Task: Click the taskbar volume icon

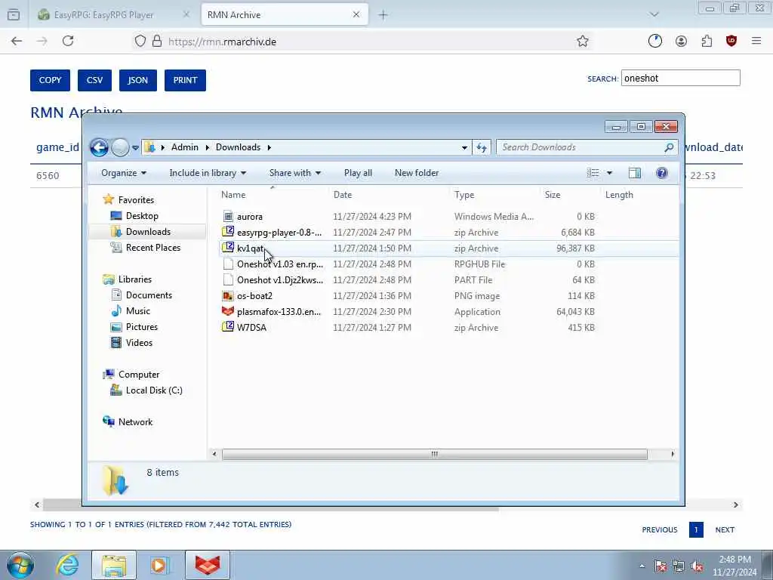Action: tap(697, 566)
